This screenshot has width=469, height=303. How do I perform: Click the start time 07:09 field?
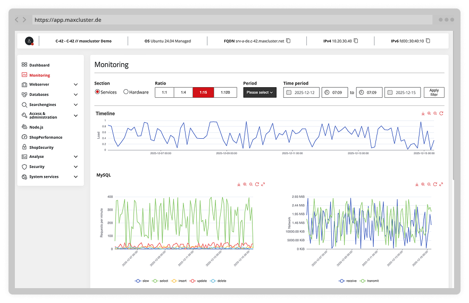(334, 92)
